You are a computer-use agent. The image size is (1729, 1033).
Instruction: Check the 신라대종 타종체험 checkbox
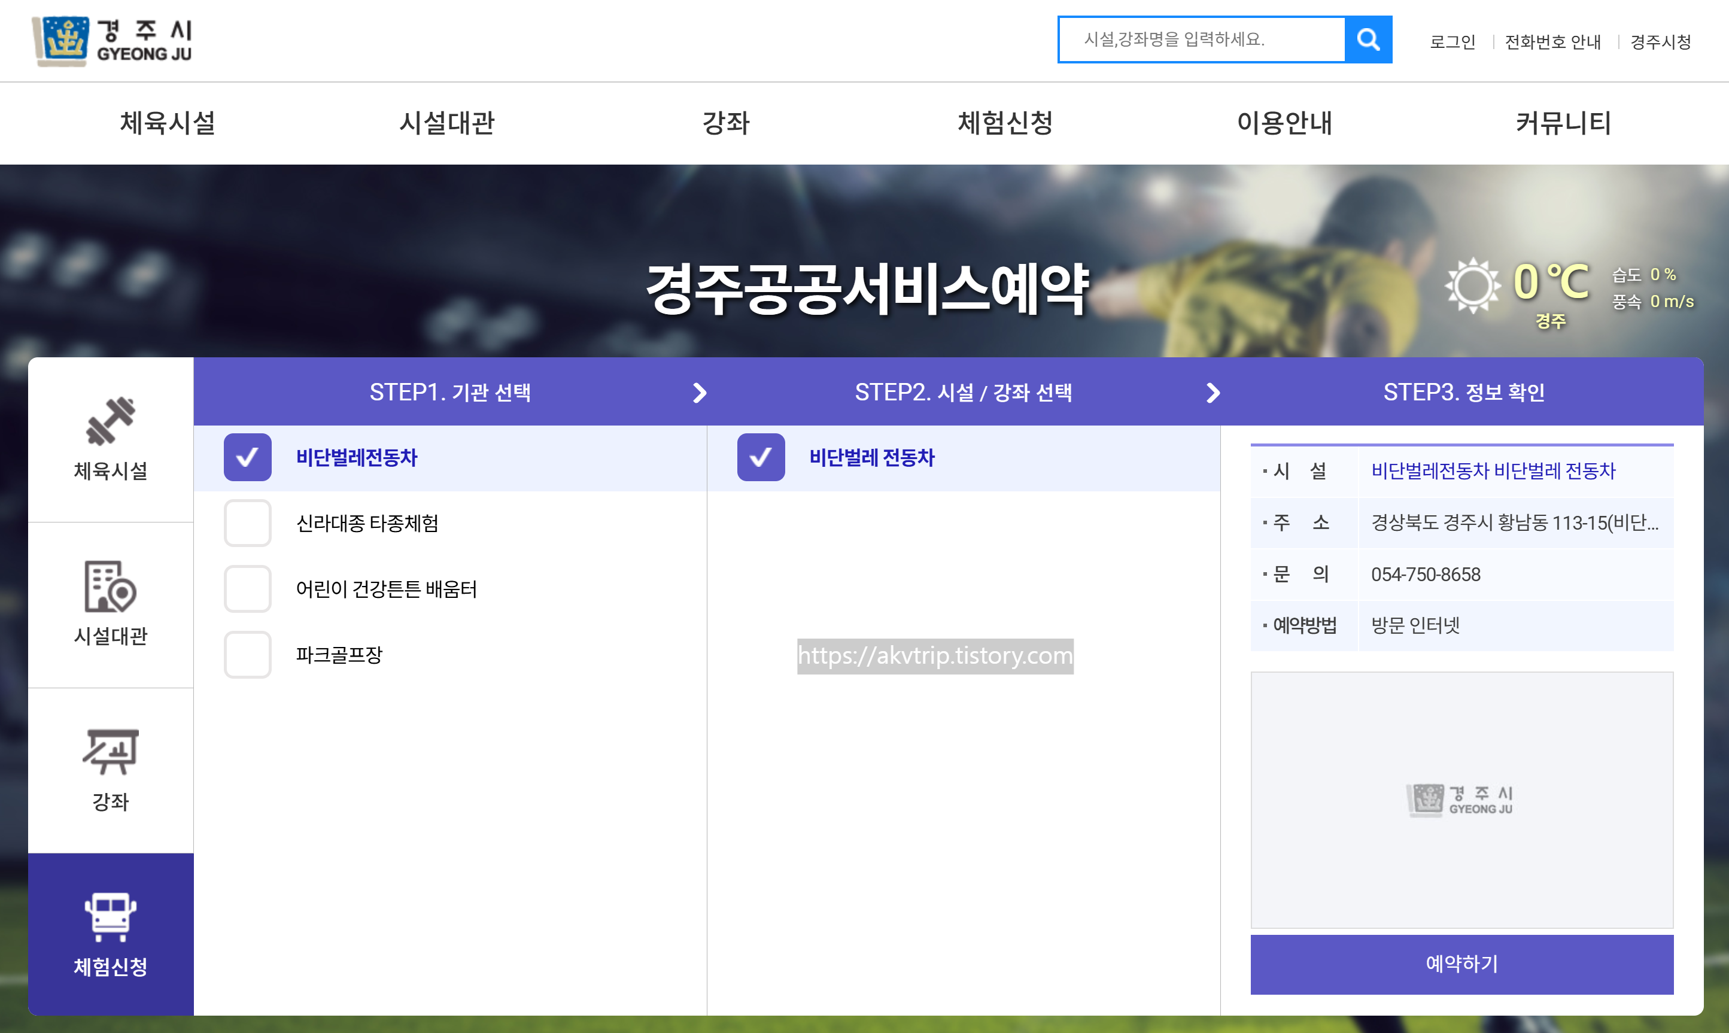247,524
